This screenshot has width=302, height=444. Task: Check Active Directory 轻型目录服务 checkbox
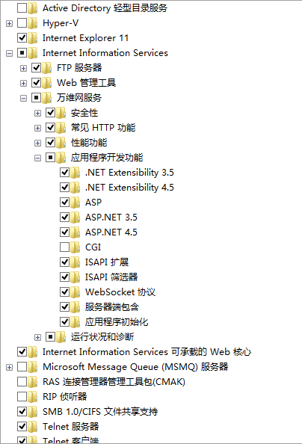point(22,8)
